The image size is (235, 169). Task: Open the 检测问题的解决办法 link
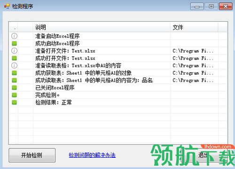point(92,155)
